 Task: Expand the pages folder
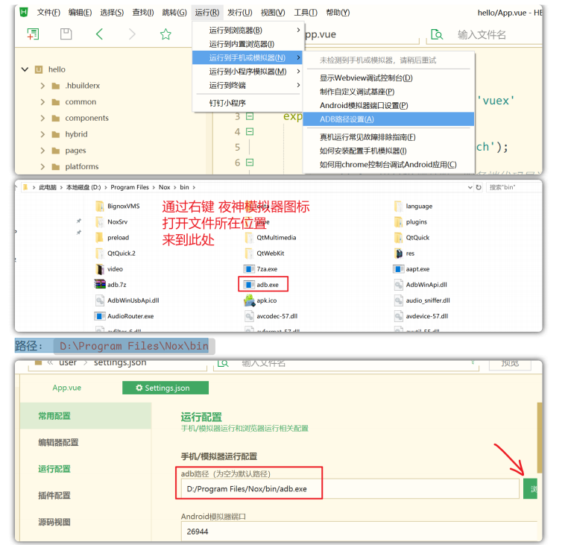(42, 151)
